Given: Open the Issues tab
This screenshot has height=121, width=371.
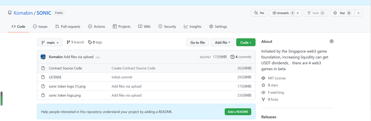Looking at the screenshot, I should click(x=40, y=27).
